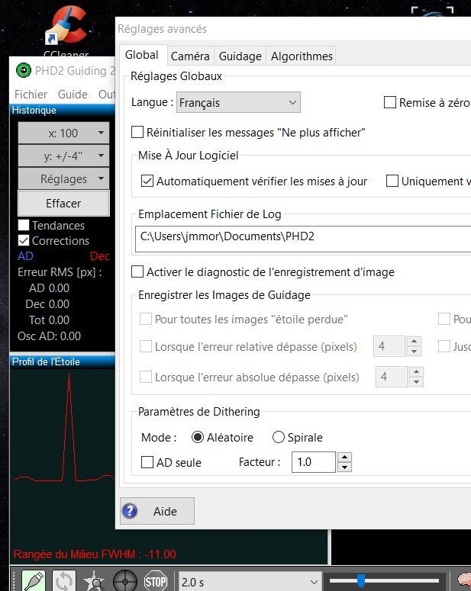Check Réinitialiser les messages "Ne plus afficher"
The width and height of the screenshot is (471, 591).
[x=137, y=132]
